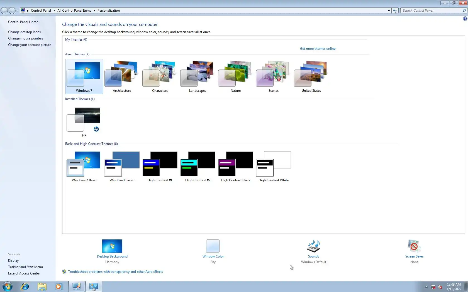Go to Control Panel Home
The width and height of the screenshot is (468, 292).
point(23,22)
